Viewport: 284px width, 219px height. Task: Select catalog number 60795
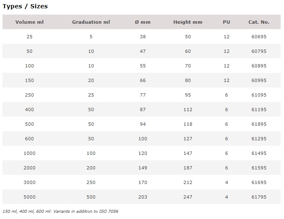pyautogui.click(x=259, y=51)
